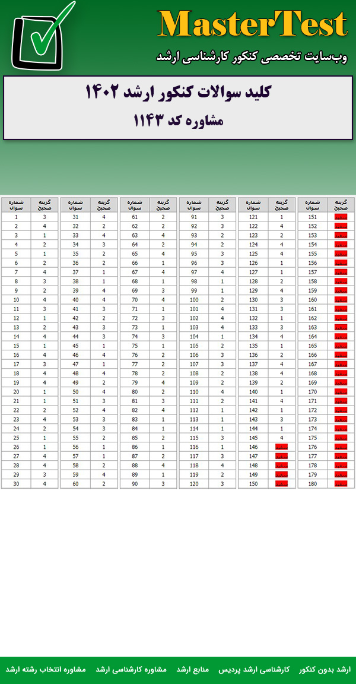Viewport: 356px width, 684px height.
Task: Click the red hidden answer for question 165
Action: point(341,346)
